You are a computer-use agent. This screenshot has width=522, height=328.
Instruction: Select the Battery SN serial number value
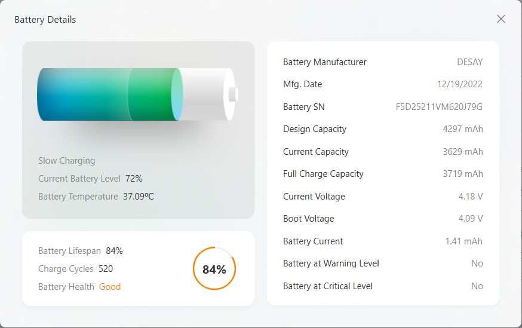coord(439,107)
